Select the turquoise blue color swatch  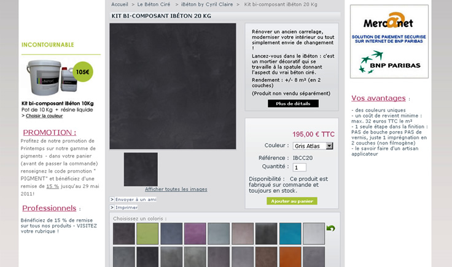tap(290, 234)
